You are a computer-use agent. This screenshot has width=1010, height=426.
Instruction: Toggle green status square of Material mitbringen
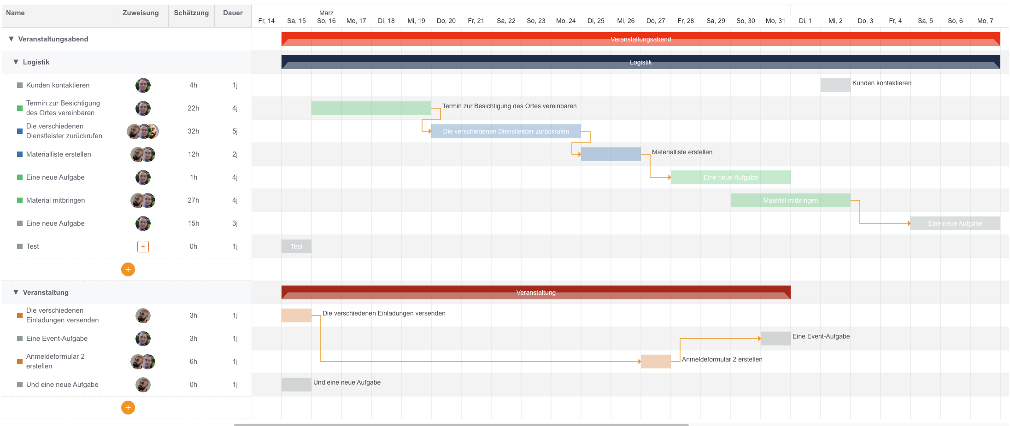[20, 200]
